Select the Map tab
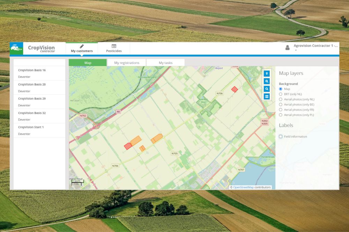 click(x=88, y=63)
